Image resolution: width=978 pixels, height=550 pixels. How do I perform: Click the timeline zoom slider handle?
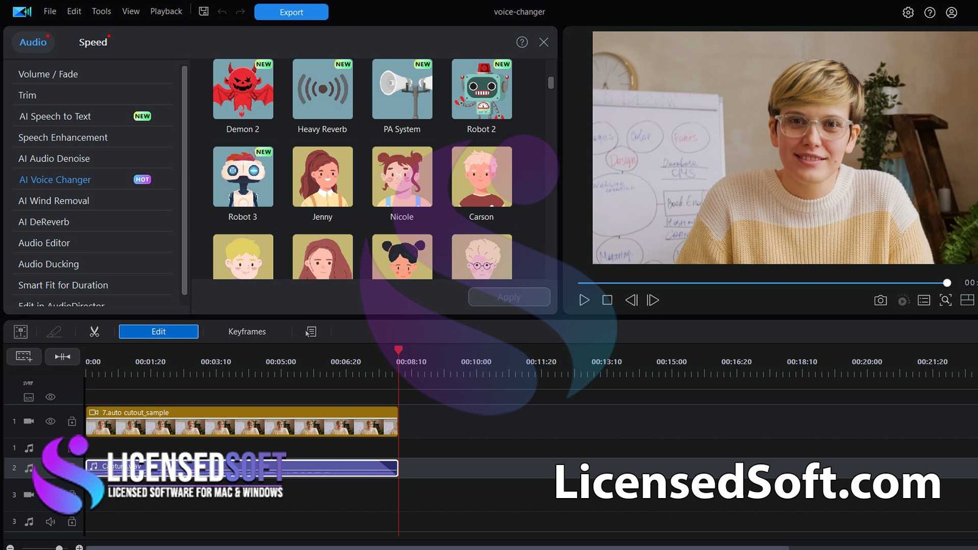pos(59,548)
